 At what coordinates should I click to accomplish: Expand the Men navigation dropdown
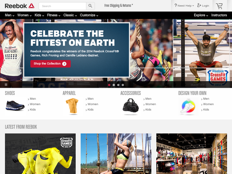point(10,15)
